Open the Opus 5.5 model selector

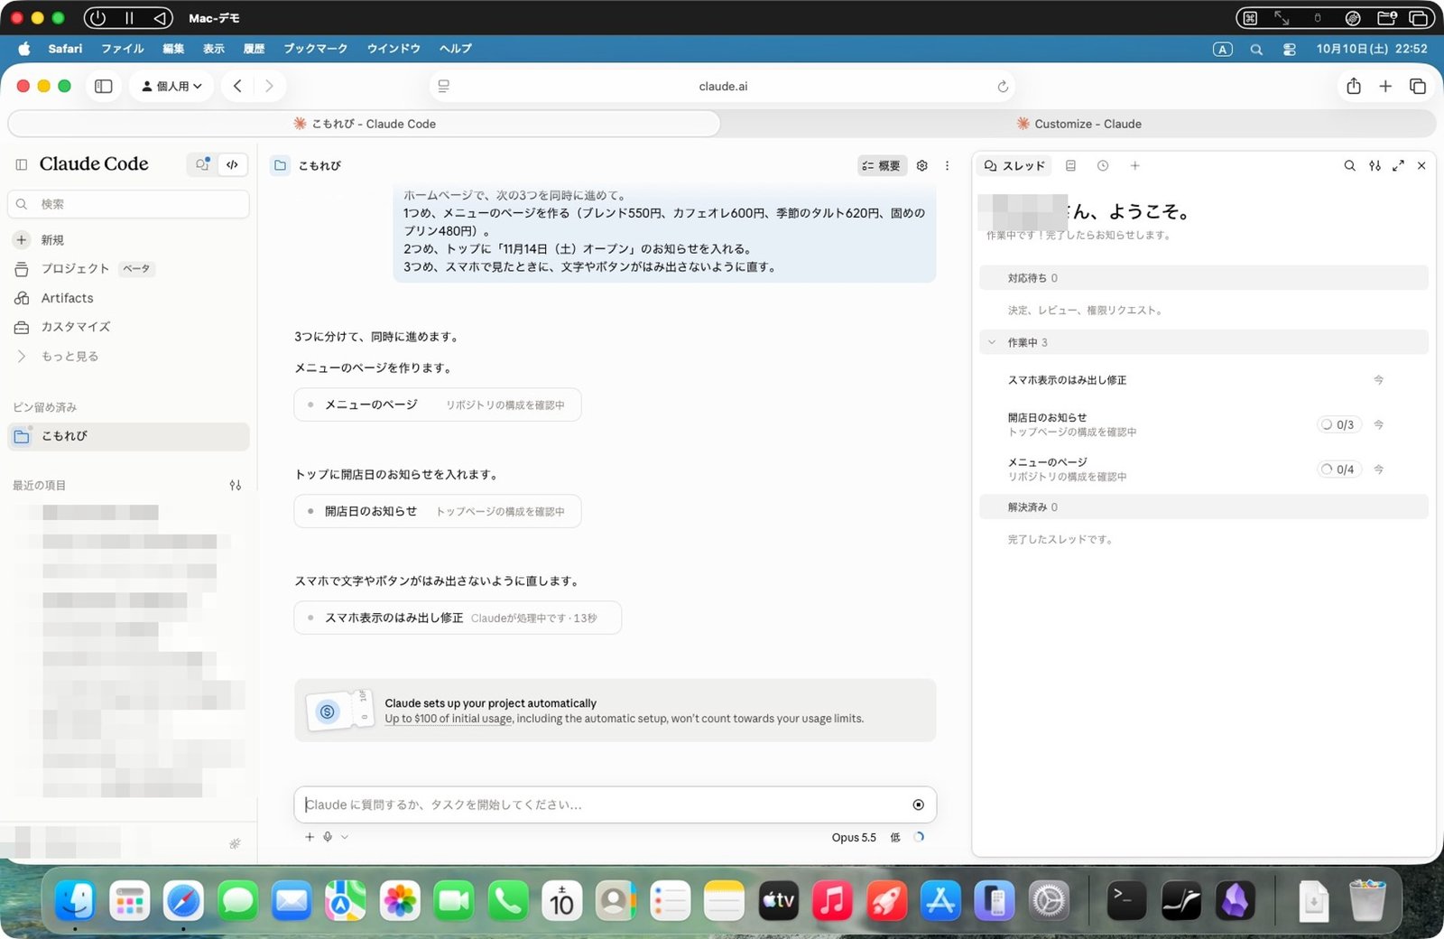pyautogui.click(x=854, y=837)
